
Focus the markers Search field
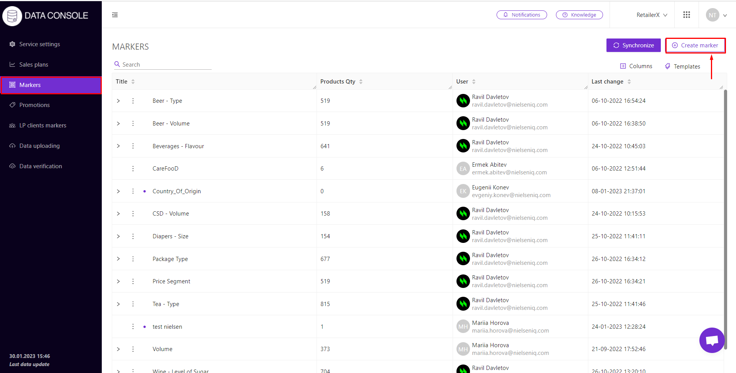coord(166,65)
